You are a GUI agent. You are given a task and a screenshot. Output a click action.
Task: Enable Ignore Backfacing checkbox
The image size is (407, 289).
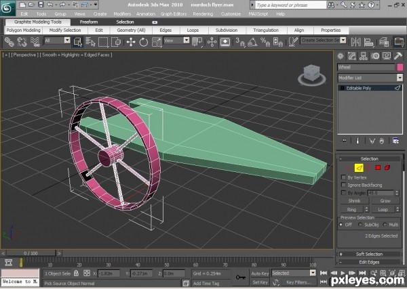coord(343,185)
